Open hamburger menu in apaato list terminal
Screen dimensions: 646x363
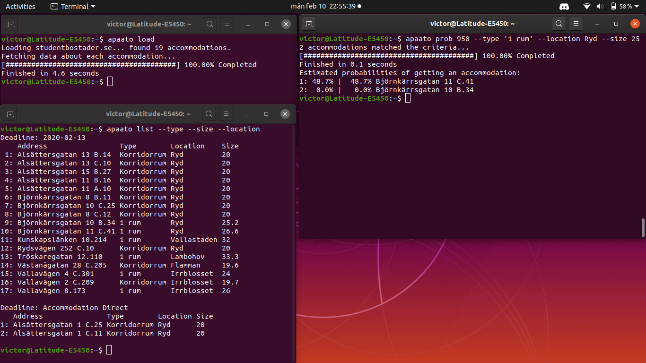[x=226, y=114]
